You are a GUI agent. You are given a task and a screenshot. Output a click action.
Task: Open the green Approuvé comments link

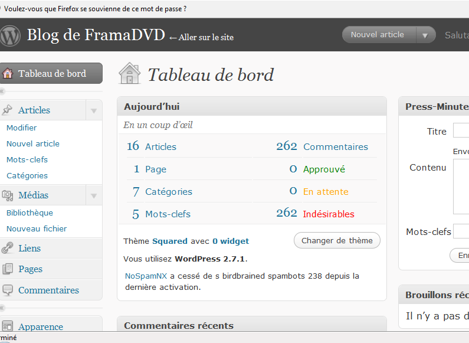pos(324,169)
